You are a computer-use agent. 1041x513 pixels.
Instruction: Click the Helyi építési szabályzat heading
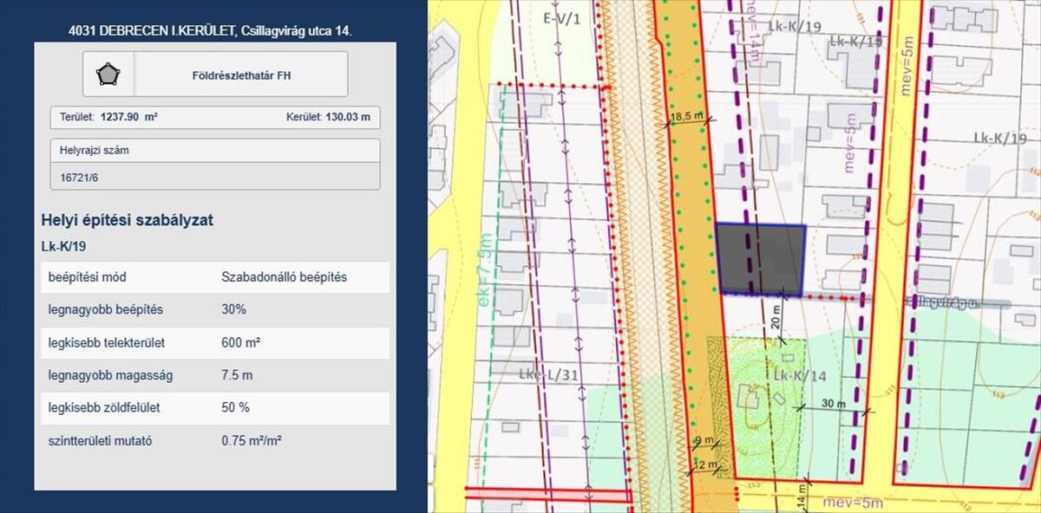(x=127, y=220)
